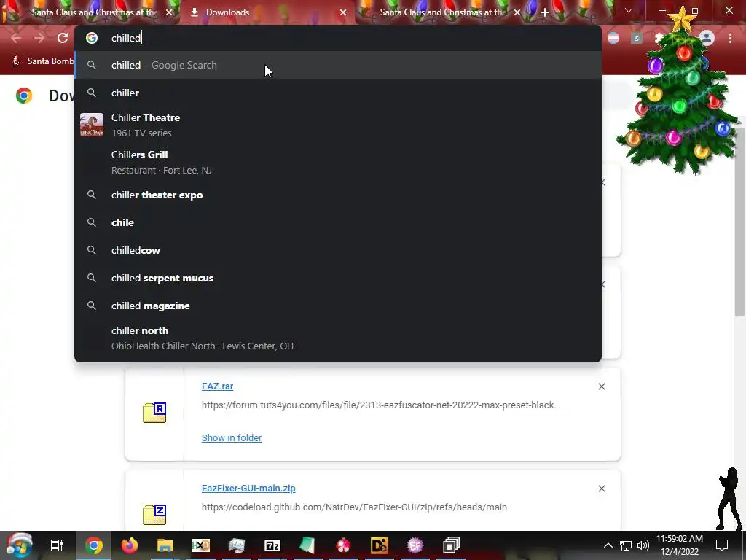This screenshot has width=746, height=560.
Task: Open the stacked windows taskbar icon
Action: click(x=451, y=545)
